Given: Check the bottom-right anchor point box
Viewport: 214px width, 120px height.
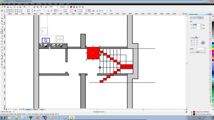Looking at the screenshot, I should 197,45.
